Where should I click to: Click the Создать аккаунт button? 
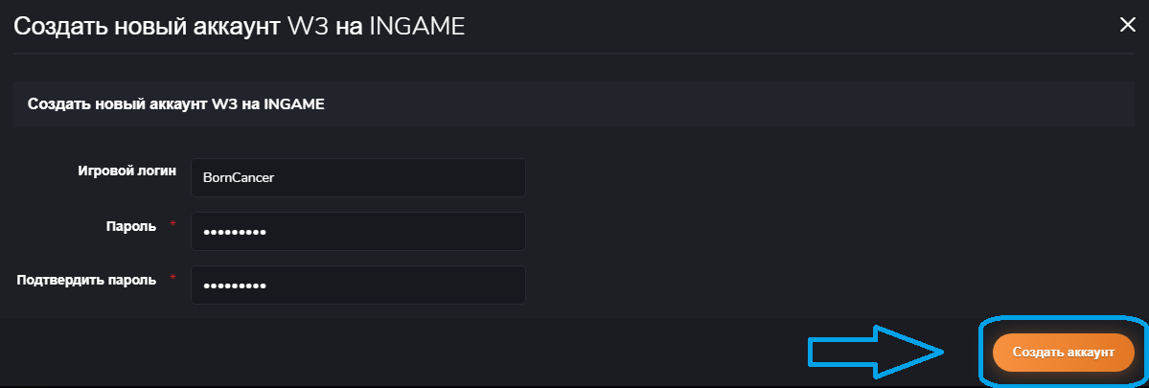pyautogui.click(x=1063, y=353)
